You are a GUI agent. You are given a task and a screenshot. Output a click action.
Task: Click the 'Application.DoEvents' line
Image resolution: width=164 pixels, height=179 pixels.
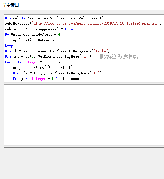(34, 40)
